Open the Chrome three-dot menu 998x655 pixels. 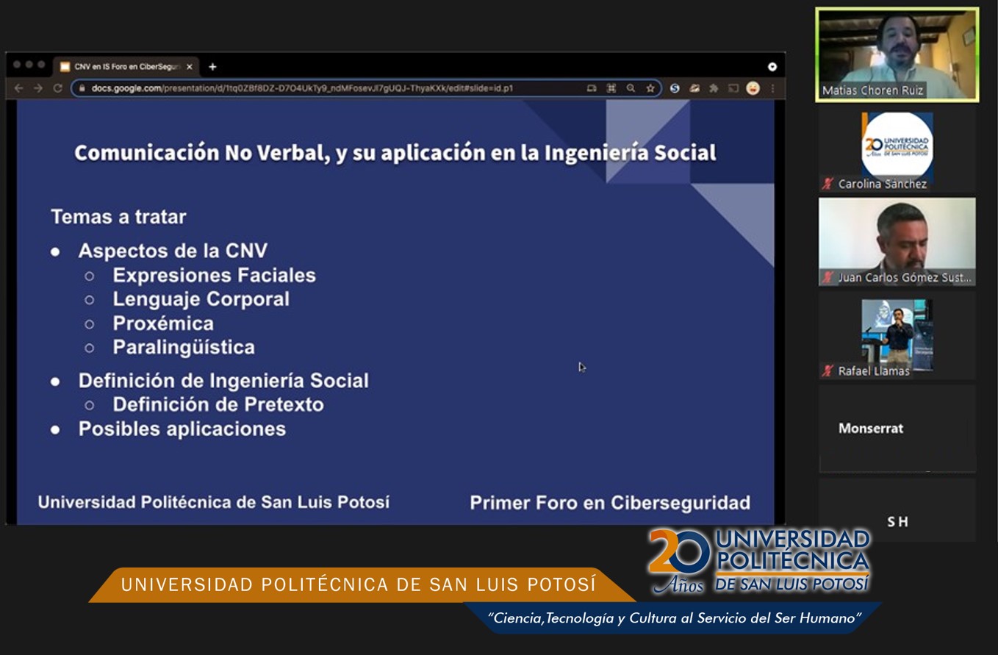coord(772,88)
